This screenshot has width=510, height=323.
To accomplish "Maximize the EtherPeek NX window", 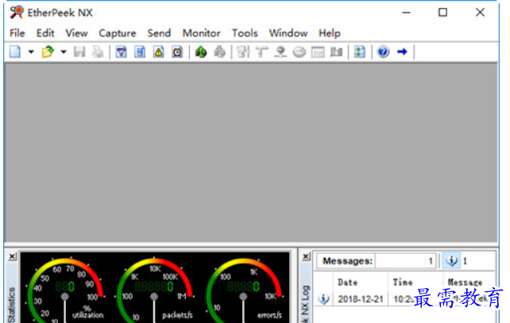I will coord(442,13).
